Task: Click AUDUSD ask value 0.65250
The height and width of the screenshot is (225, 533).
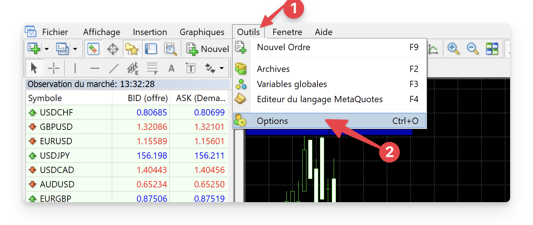Action: pyautogui.click(x=209, y=184)
